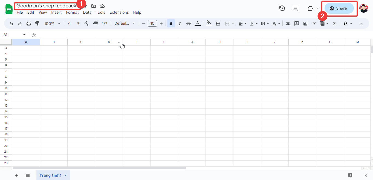Open version history clock icon
Viewport: 373px width, 180px height.
pyautogui.click(x=282, y=8)
